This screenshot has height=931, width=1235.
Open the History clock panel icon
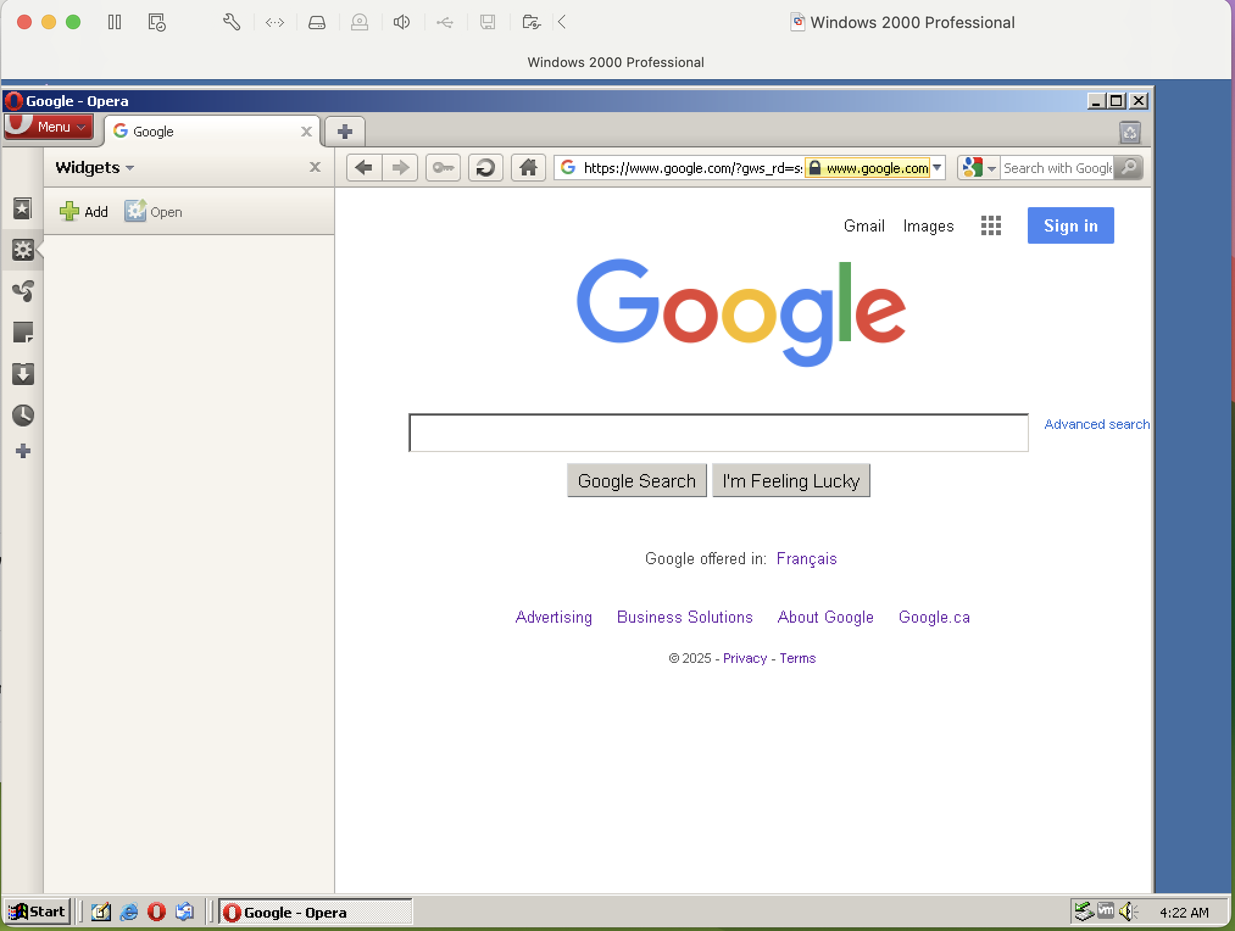click(23, 416)
